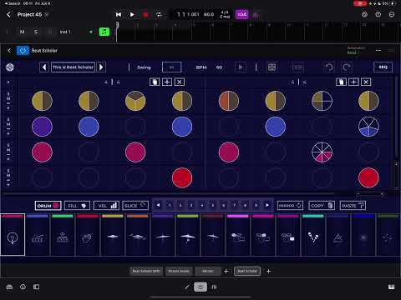
Task: Open the Automation Read mode menu
Action: 356,50
